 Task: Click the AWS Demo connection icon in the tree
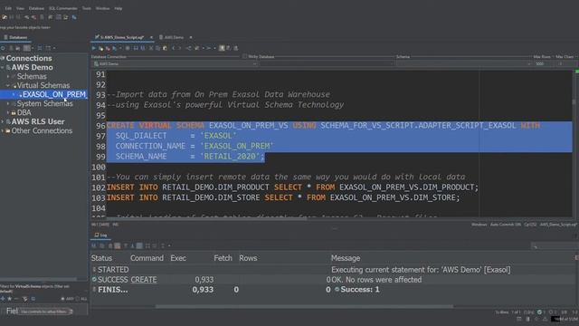tap(8, 68)
